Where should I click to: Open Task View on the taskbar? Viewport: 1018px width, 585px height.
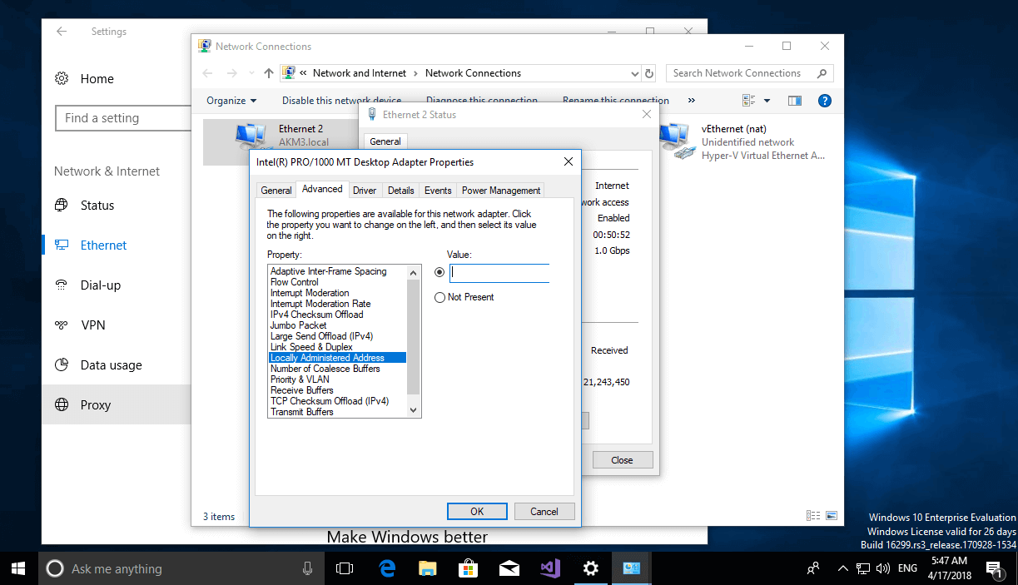pyautogui.click(x=344, y=568)
